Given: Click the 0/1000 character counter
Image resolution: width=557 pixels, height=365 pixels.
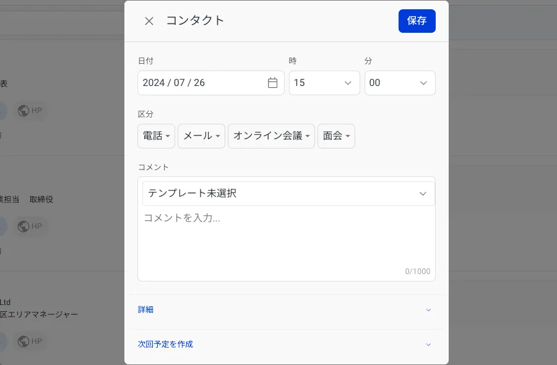Looking at the screenshot, I should [417, 272].
